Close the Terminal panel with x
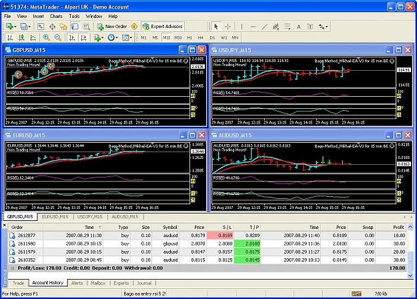 click(4, 225)
